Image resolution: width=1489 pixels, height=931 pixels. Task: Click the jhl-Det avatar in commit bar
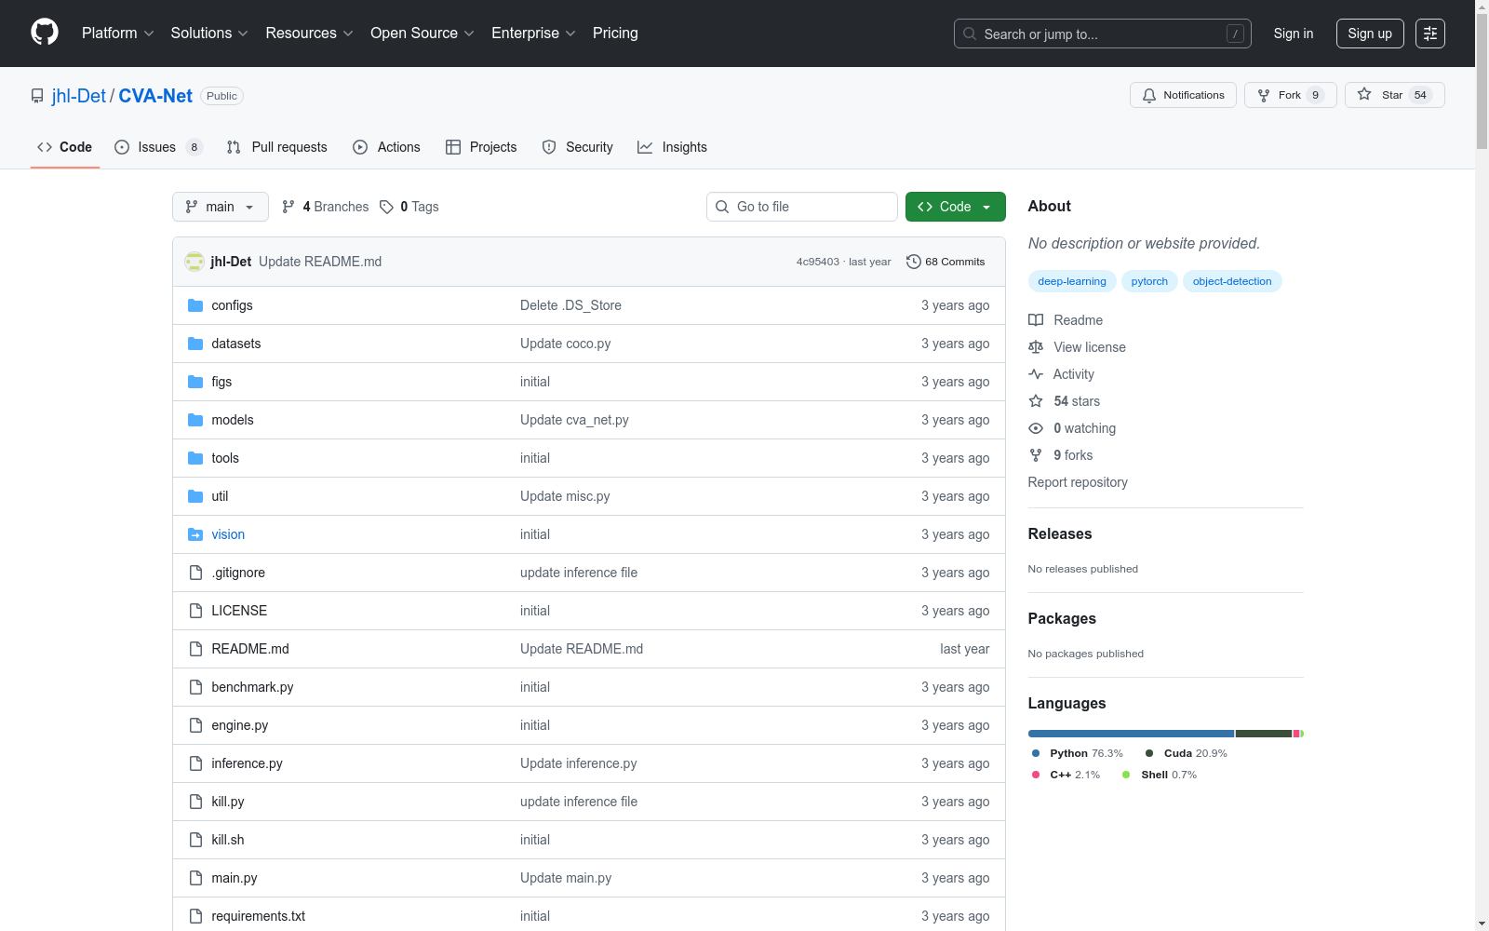(x=195, y=262)
